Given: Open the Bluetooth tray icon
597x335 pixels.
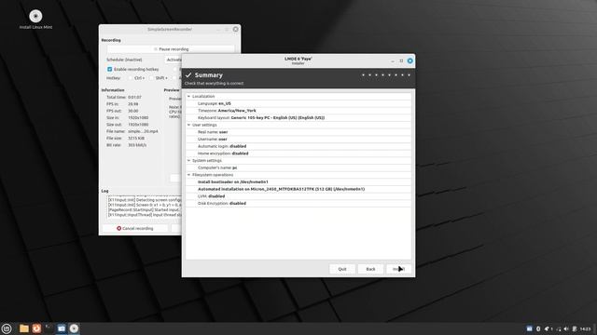Looking at the screenshot, I should point(538,328).
